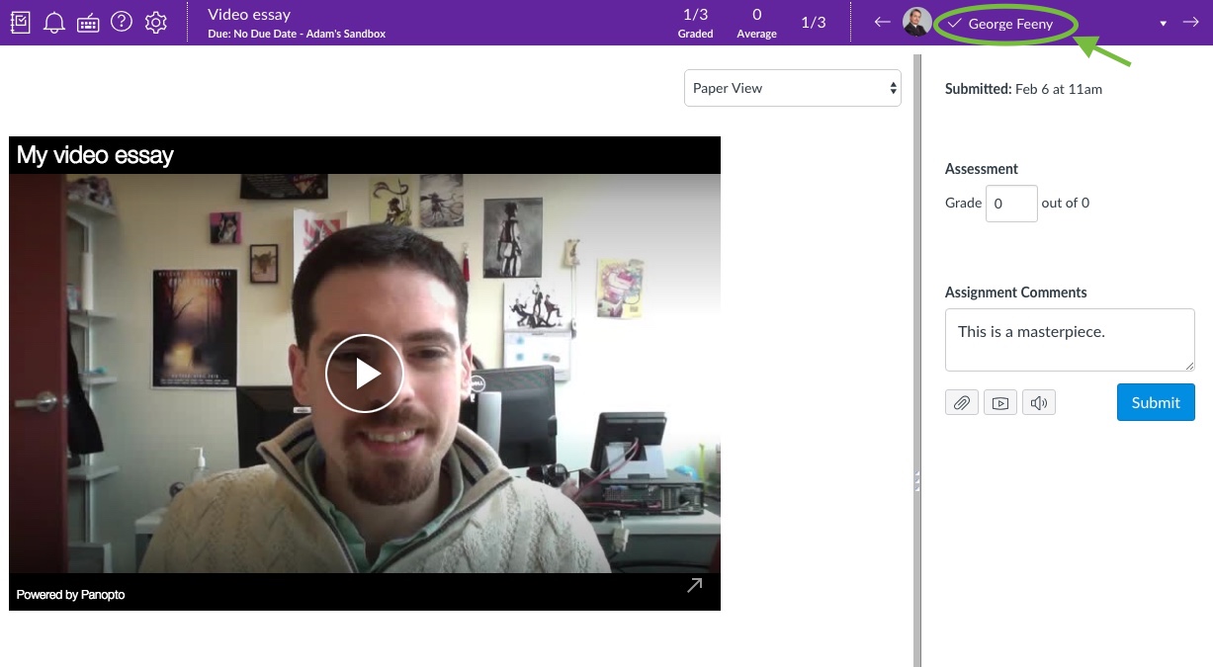Record a media comment

(1000, 402)
